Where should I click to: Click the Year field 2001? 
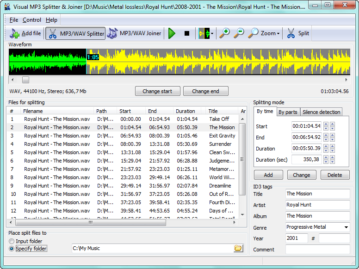coord(297,238)
